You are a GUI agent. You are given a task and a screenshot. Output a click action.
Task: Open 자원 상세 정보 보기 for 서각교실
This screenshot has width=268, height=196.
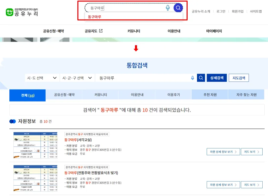tap(223, 152)
